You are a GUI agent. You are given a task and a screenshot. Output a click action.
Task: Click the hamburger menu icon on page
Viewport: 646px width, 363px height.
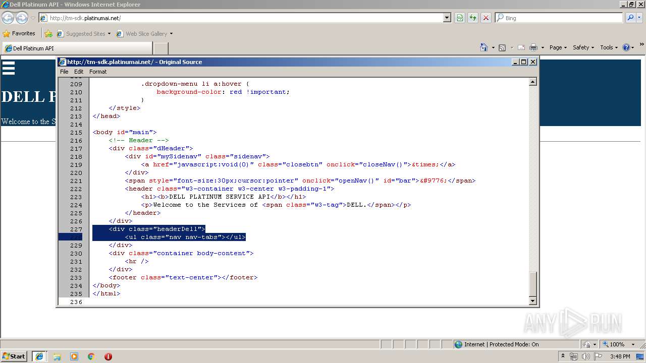point(9,68)
